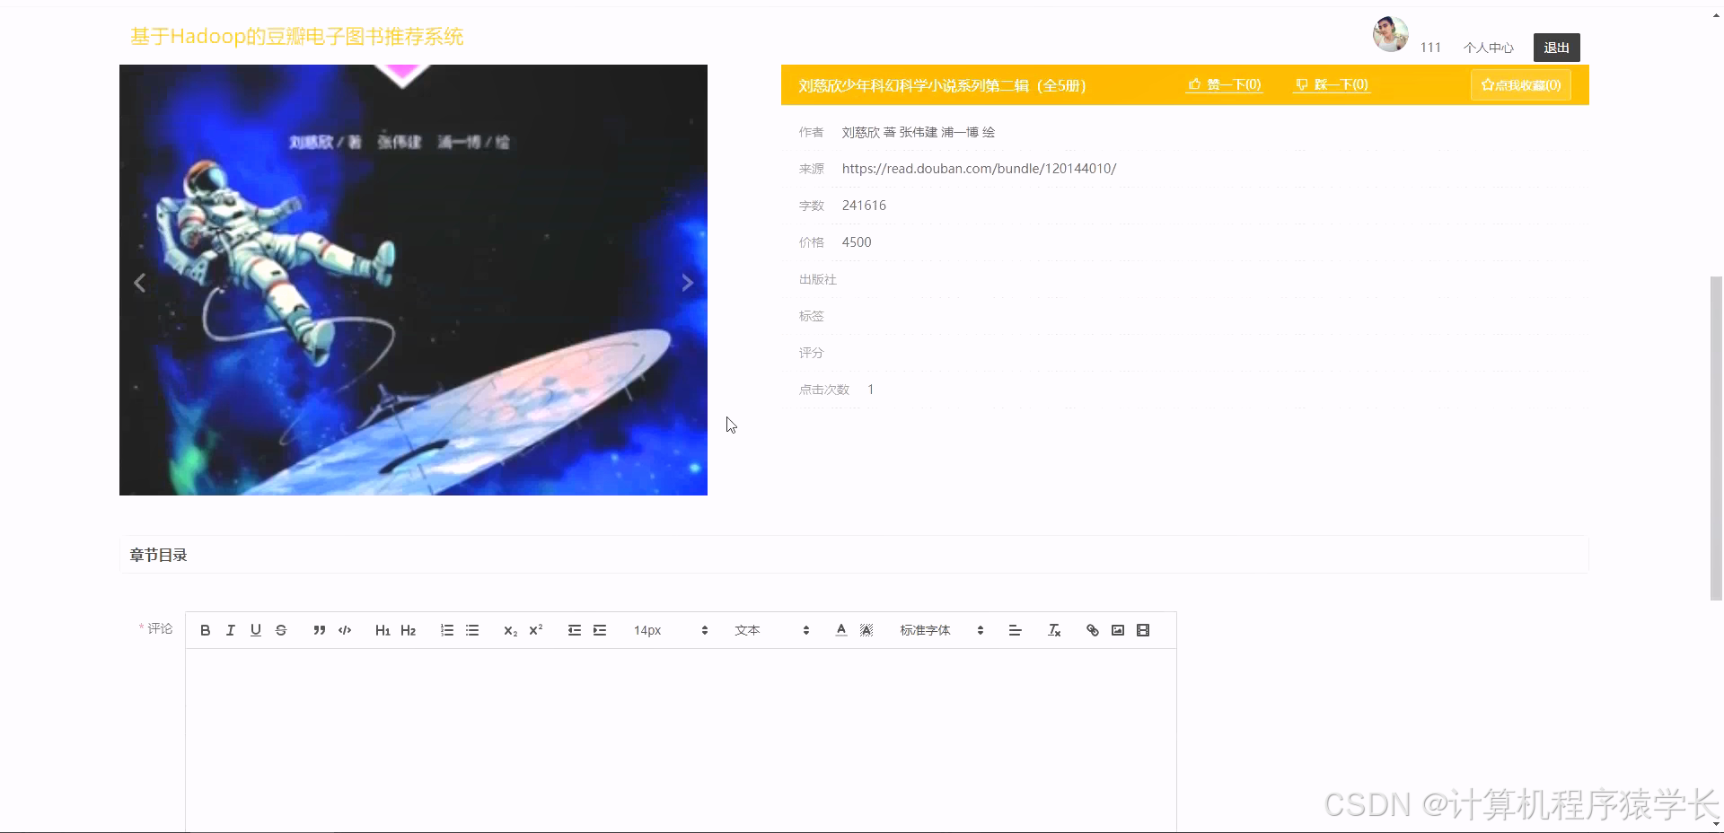Click 踩一下 to dislike the book

[1332, 84]
